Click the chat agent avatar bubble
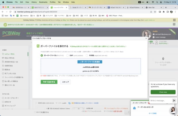The height and width of the screenshot is (116, 178). click(x=173, y=110)
